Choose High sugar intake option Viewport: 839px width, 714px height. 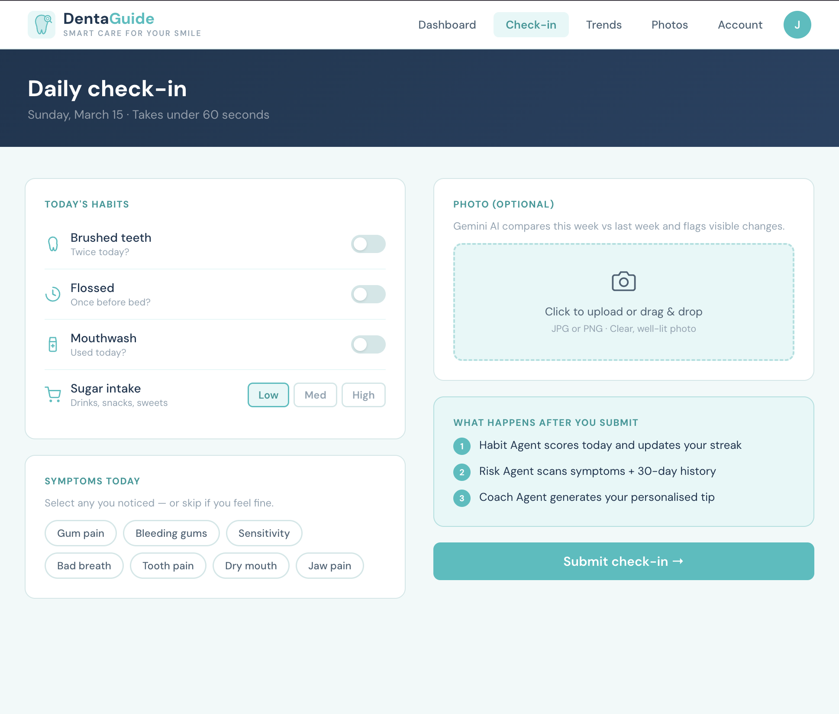coord(363,395)
